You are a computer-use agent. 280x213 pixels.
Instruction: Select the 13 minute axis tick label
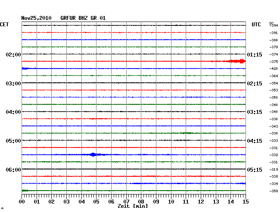click(216, 202)
